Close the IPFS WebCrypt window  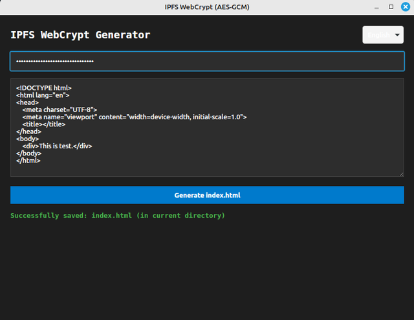click(406, 7)
